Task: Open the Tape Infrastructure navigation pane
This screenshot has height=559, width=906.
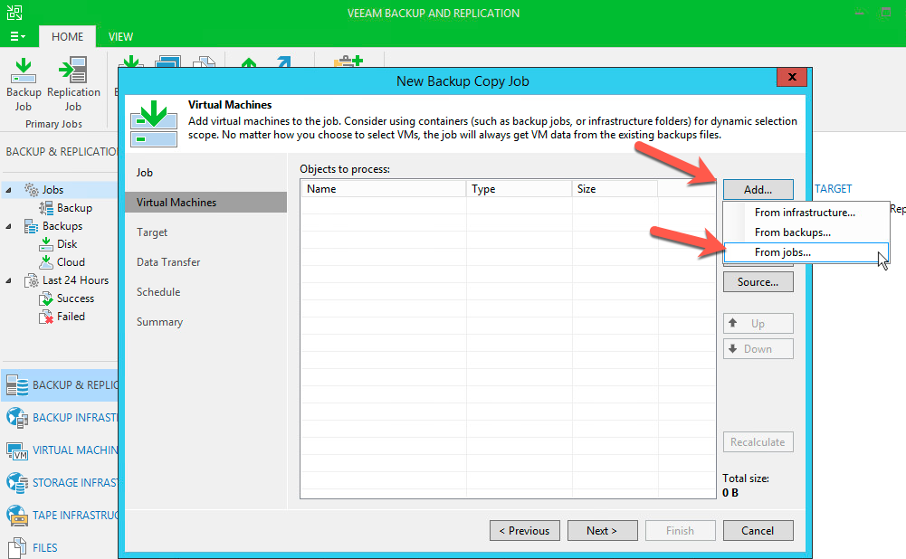Action: pos(60,515)
